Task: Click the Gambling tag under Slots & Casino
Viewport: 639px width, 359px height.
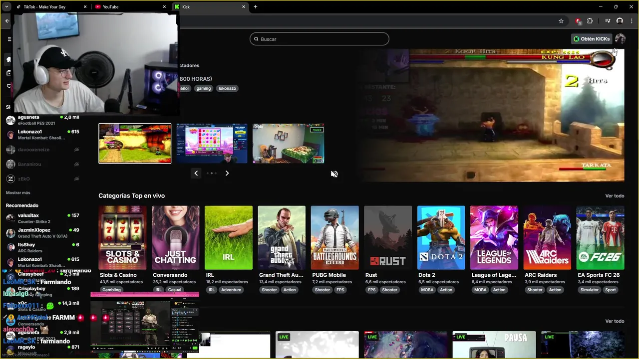Action: click(x=111, y=290)
